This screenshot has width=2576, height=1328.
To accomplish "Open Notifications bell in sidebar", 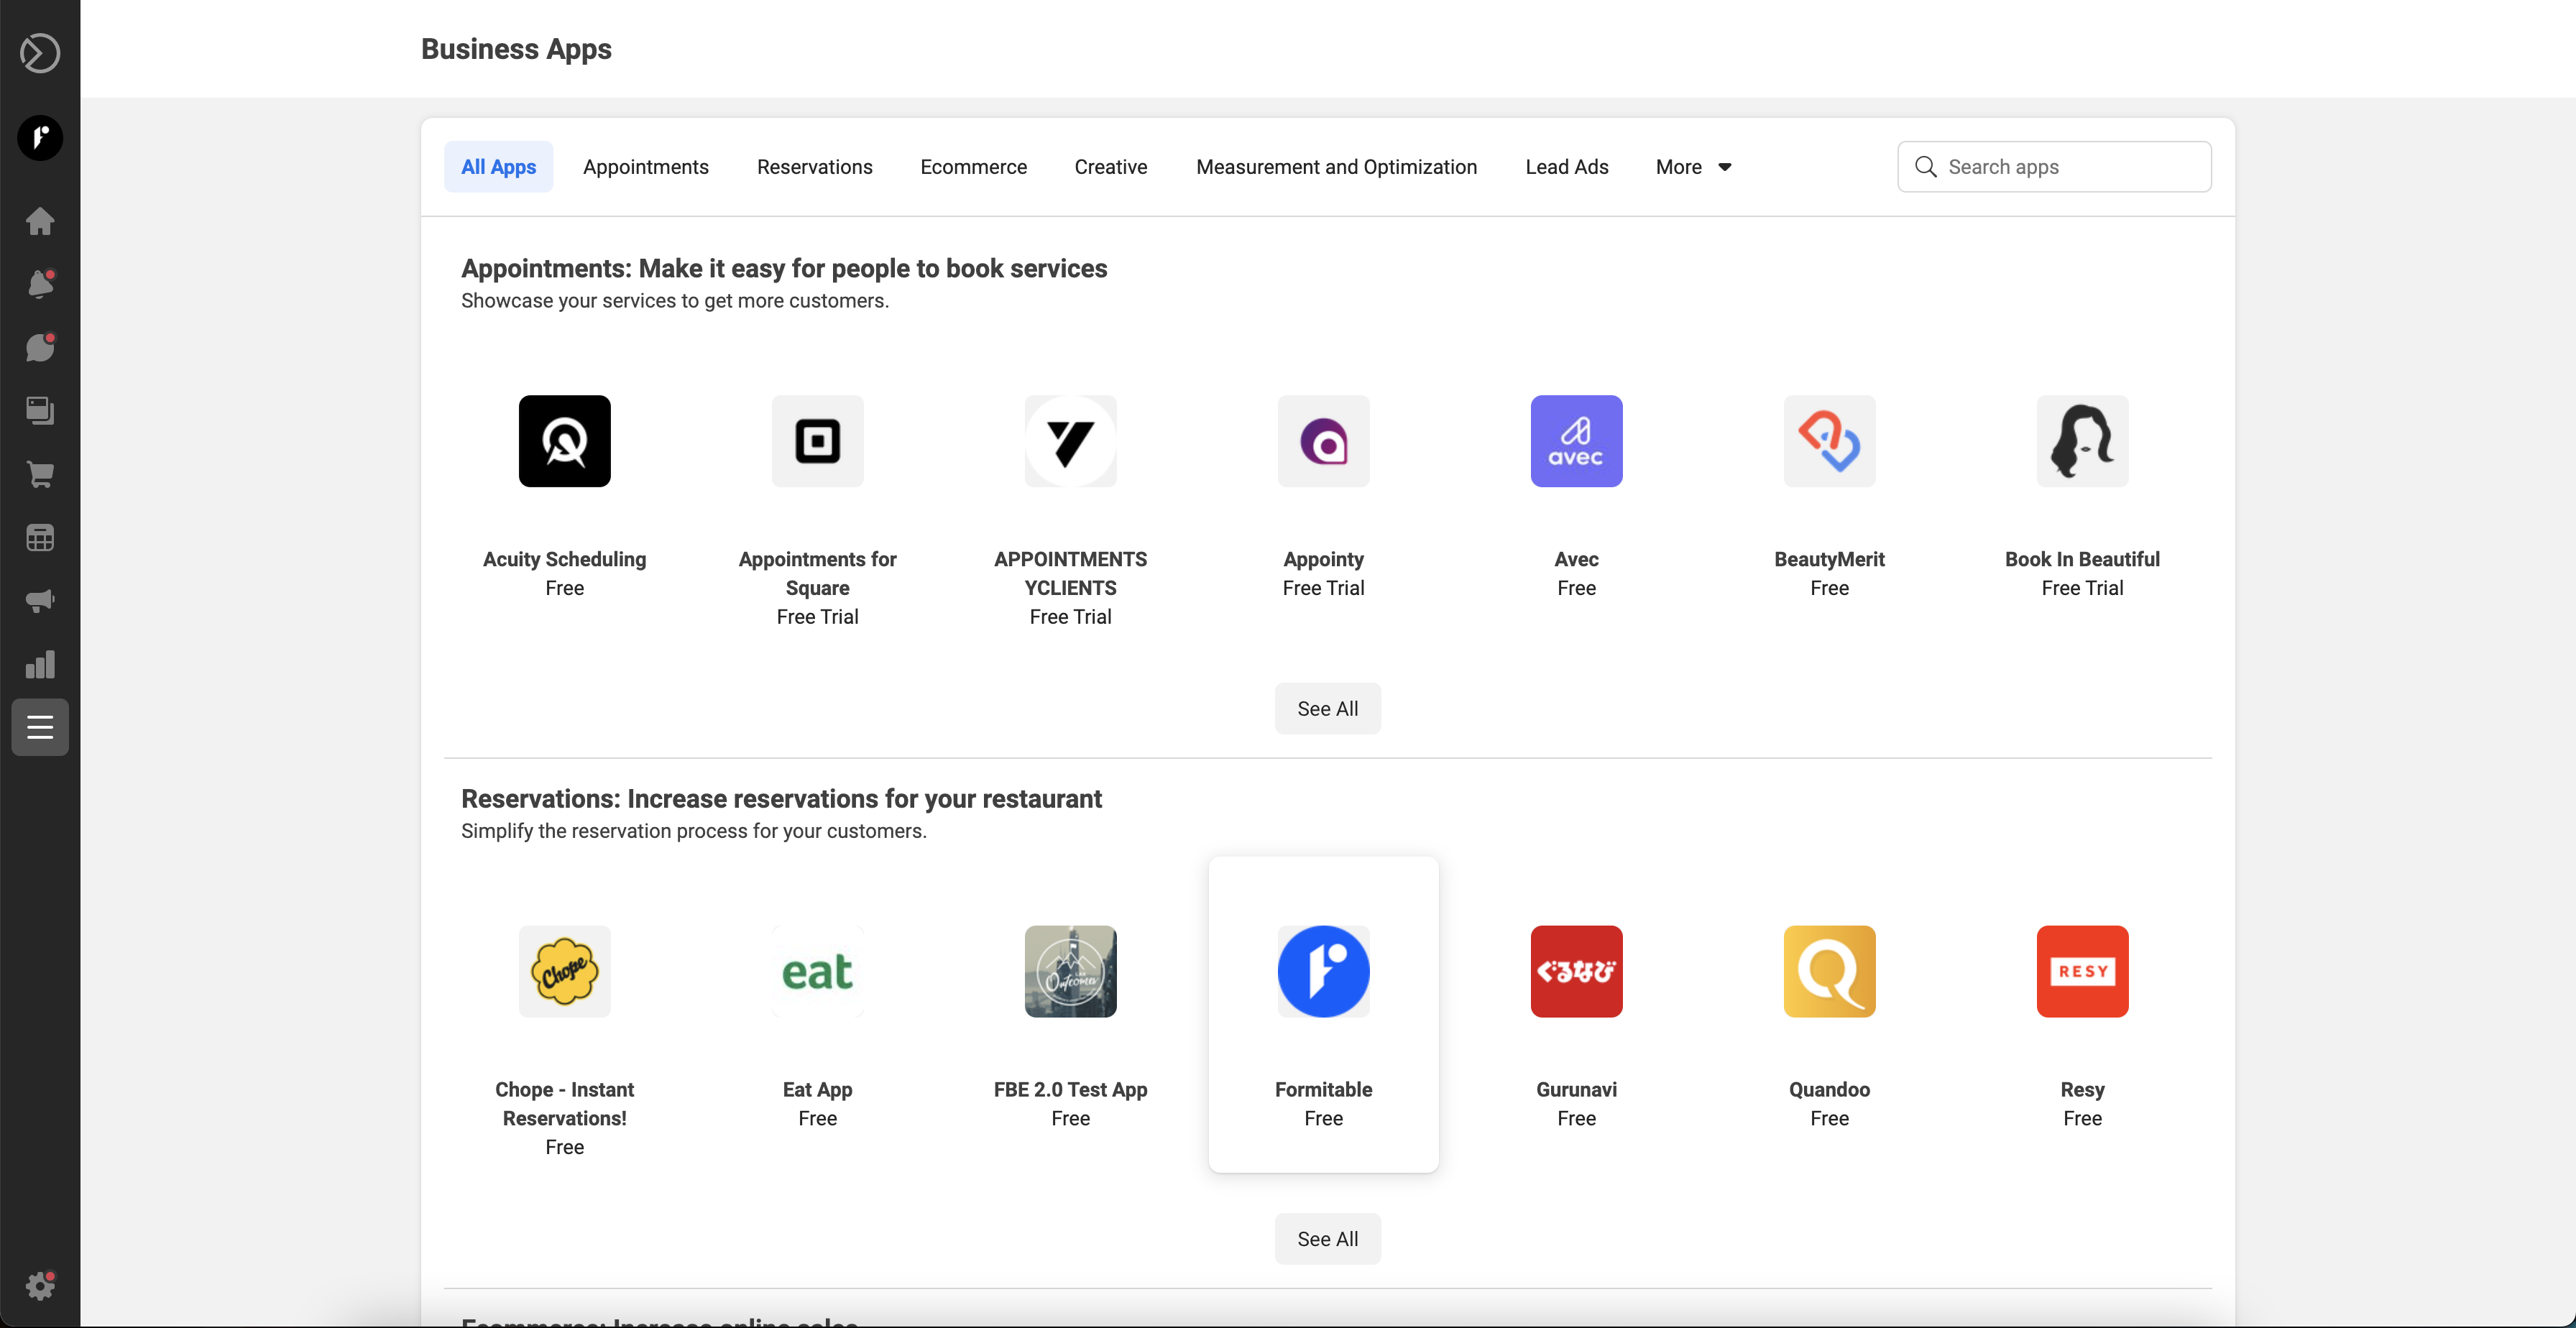I will [x=40, y=284].
